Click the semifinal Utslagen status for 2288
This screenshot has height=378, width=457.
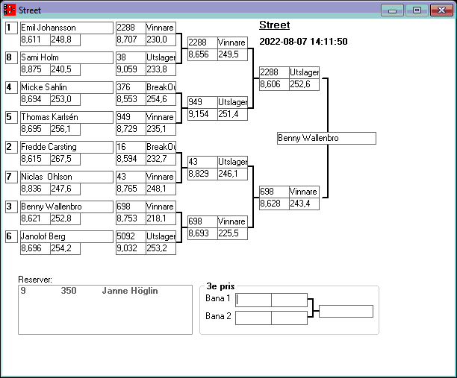tap(304, 72)
